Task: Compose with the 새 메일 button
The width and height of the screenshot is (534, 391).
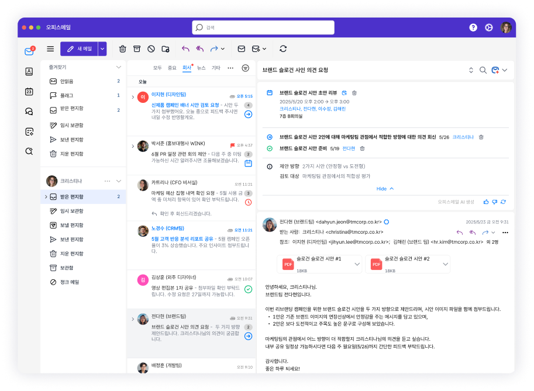Action: (80, 49)
